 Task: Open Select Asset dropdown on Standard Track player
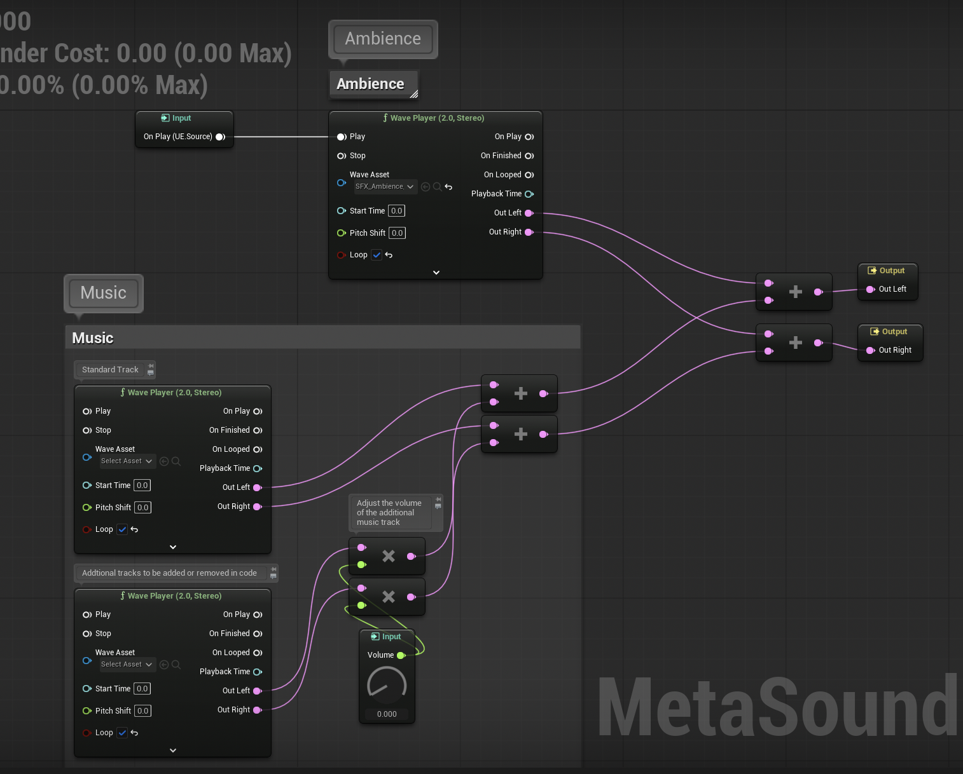(127, 461)
